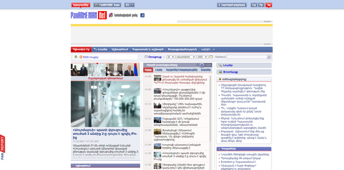Open the year dropdown showing 2022

tap(202, 57)
